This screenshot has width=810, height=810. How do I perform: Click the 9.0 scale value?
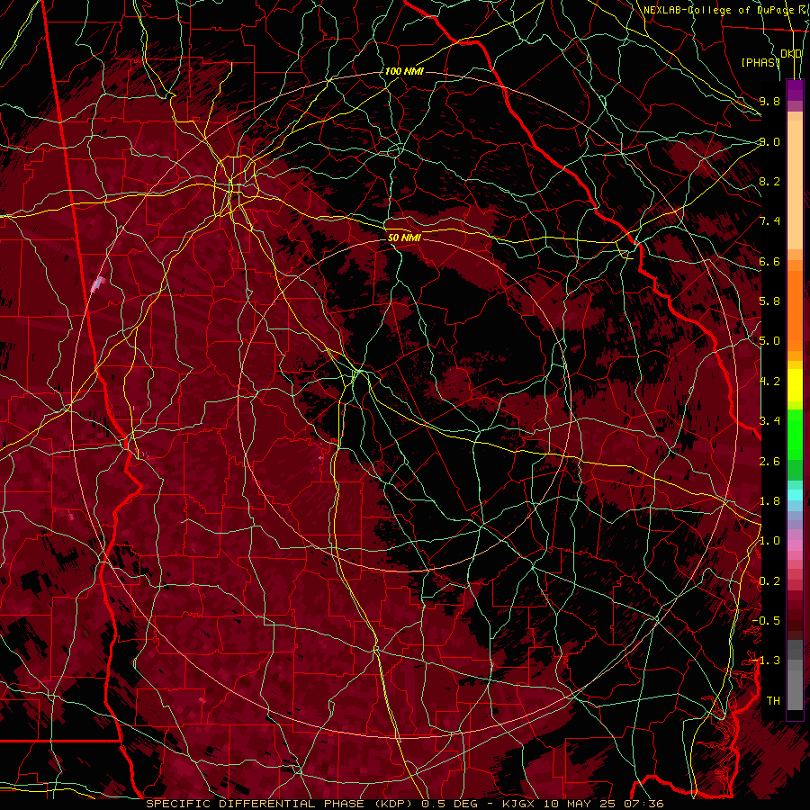769,141
